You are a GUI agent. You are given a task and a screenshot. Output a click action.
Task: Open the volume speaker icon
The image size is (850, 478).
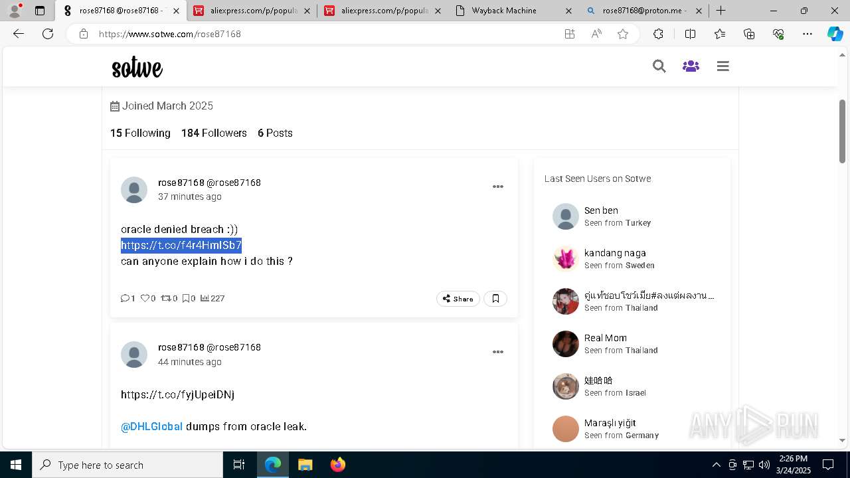(764, 465)
